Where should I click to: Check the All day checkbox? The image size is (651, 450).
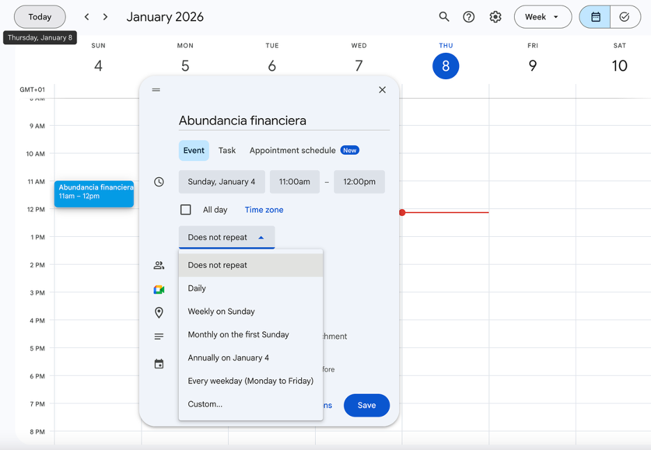186,210
